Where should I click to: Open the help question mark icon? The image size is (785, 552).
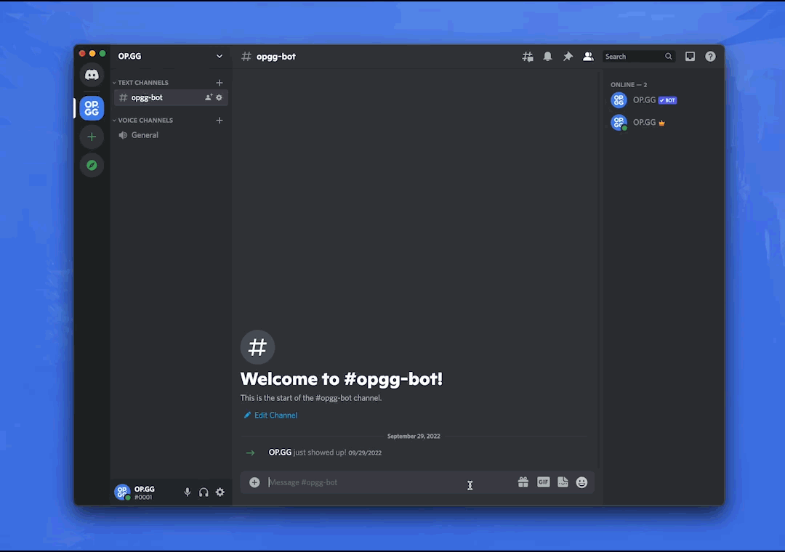tap(710, 57)
